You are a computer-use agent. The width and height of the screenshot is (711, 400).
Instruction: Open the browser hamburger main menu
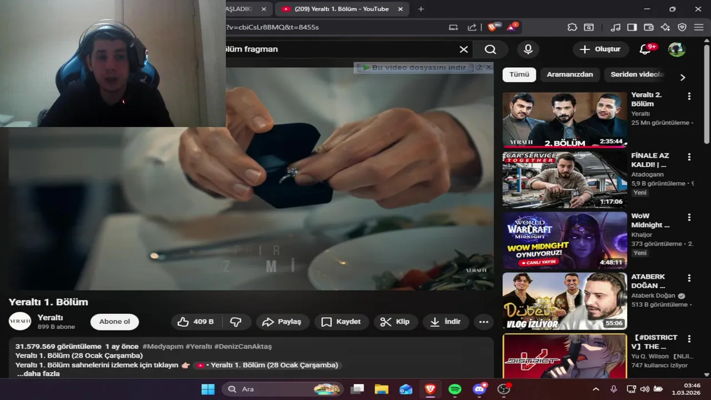tap(699, 27)
